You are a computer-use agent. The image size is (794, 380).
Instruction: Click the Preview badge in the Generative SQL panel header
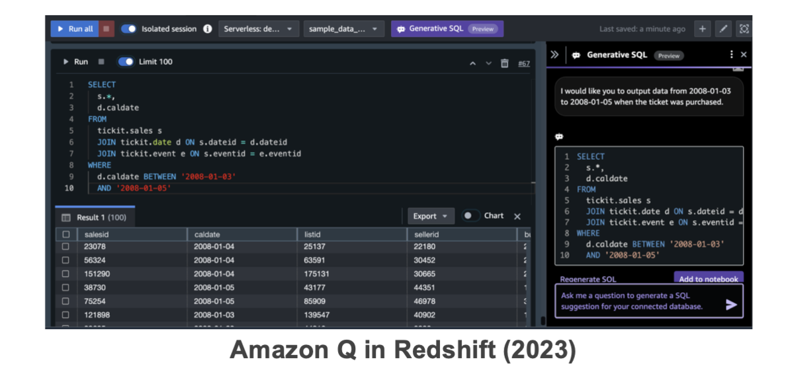[x=668, y=56]
